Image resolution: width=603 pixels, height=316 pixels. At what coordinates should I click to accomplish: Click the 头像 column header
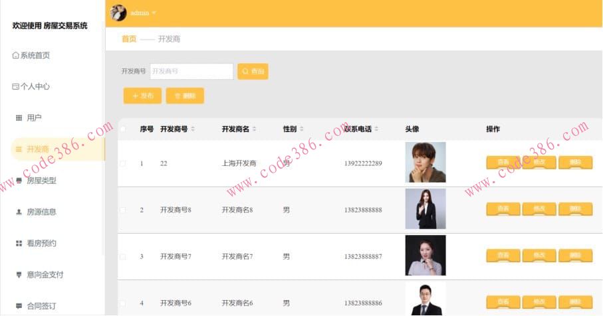[x=412, y=129]
